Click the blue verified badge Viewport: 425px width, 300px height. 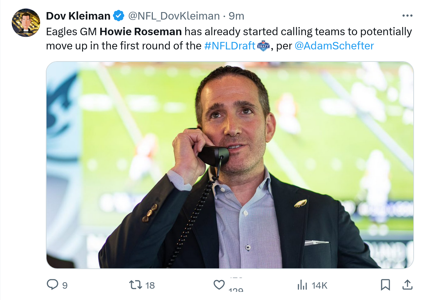[x=118, y=16]
